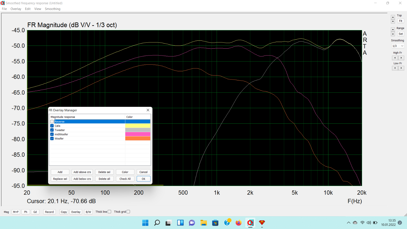The image size is (407, 229).
Task: Click the High Fr right arrow
Action: (401, 58)
